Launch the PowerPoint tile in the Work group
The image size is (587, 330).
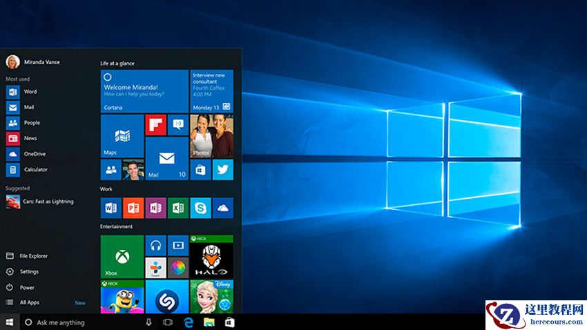coord(133,208)
